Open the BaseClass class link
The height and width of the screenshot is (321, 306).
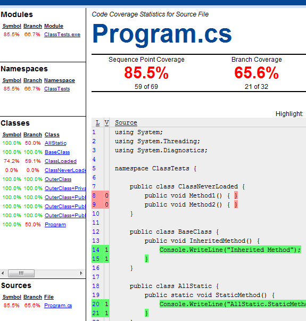click(x=57, y=152)
